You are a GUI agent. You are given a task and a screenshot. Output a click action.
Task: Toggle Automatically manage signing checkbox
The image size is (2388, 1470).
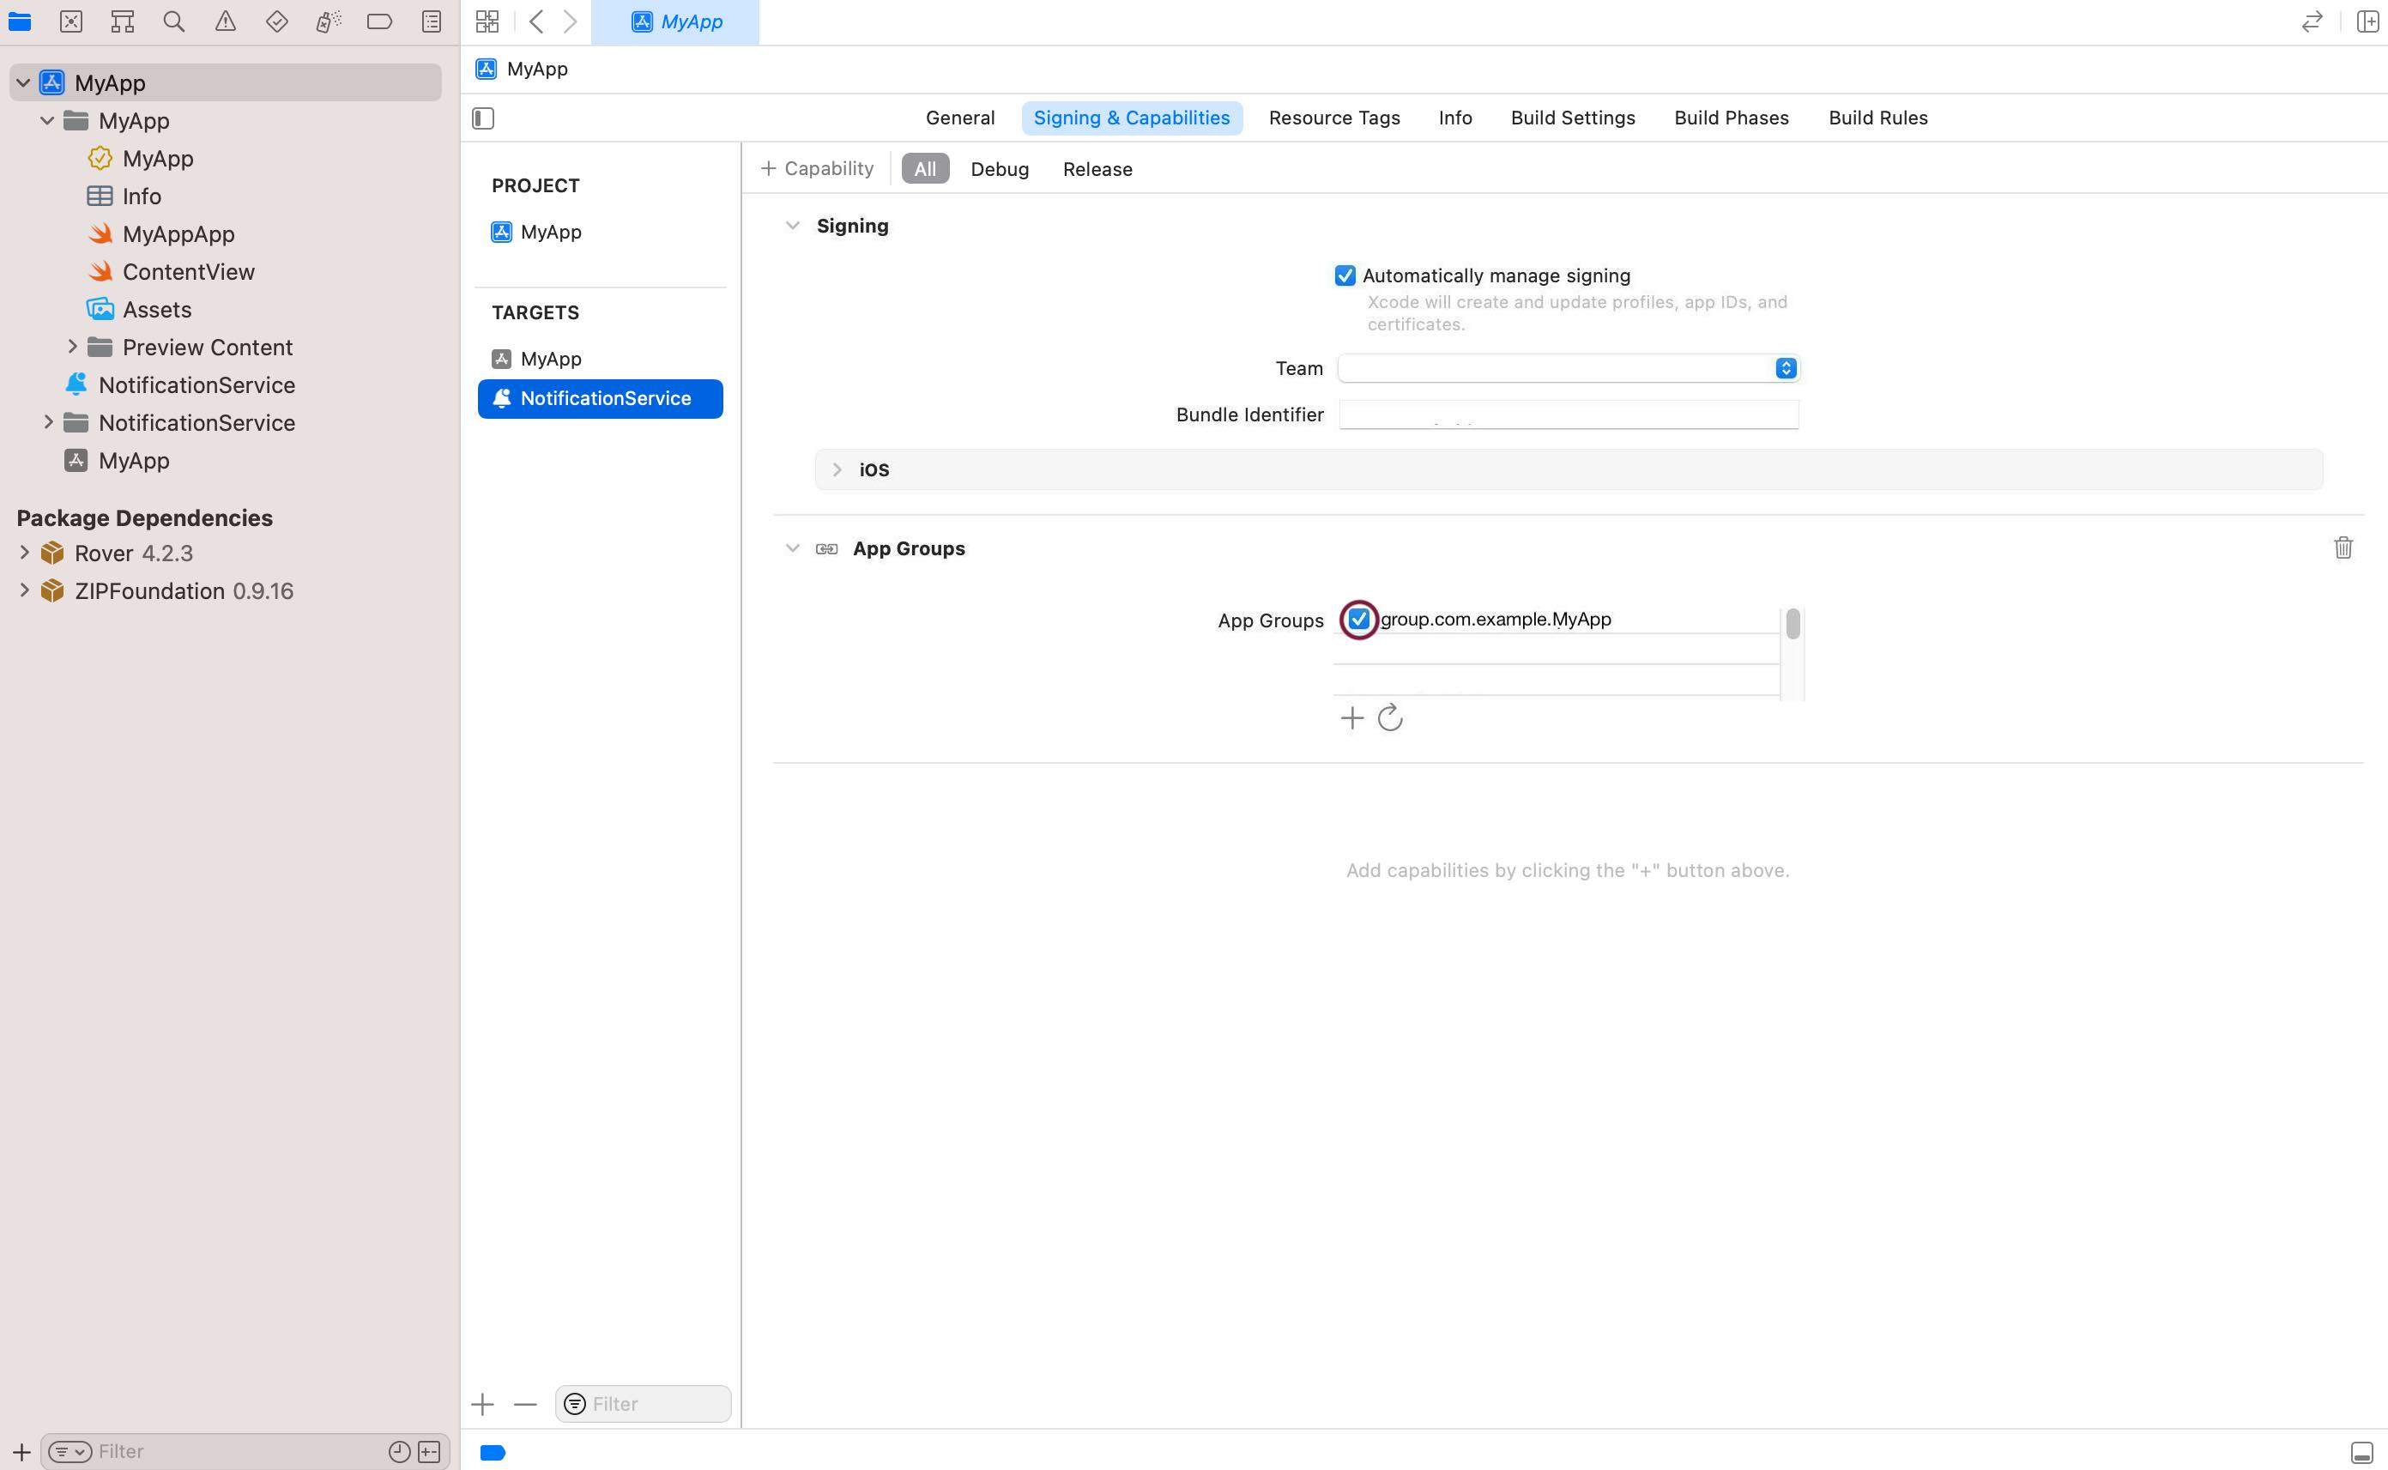click(1345, 276)
